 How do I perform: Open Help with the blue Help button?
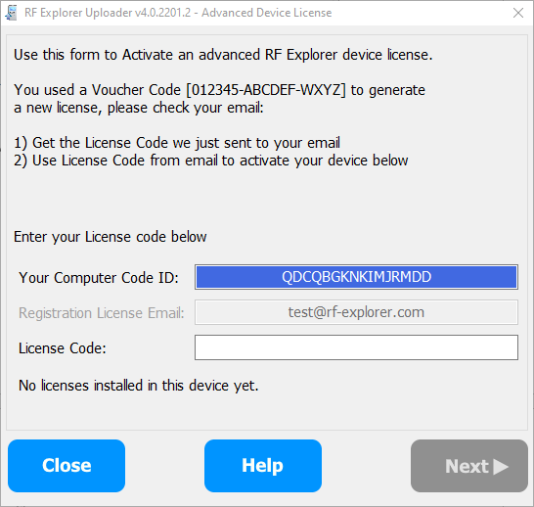tap(263, 466)
